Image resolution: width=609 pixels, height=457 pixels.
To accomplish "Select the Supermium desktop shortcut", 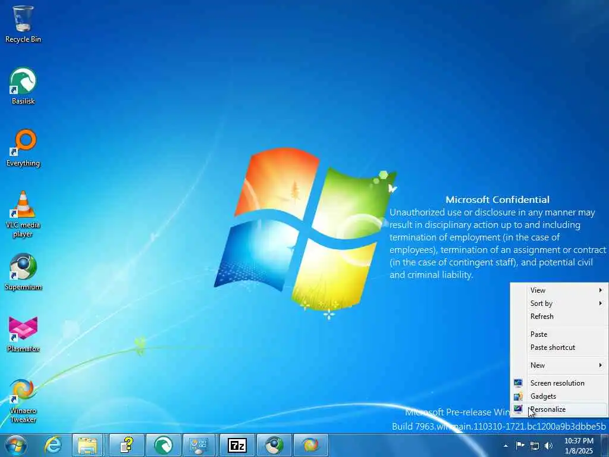I will tap(23, 272).
